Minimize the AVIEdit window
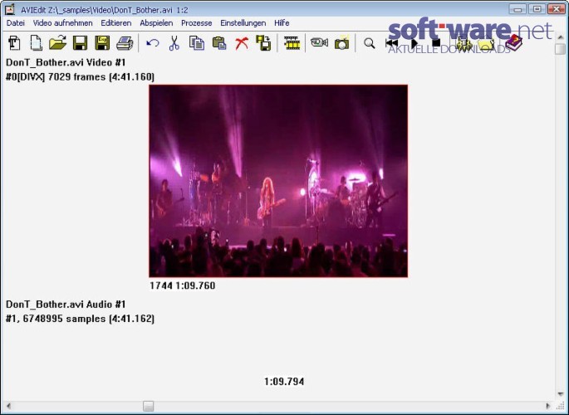 [x=517, y=9]
